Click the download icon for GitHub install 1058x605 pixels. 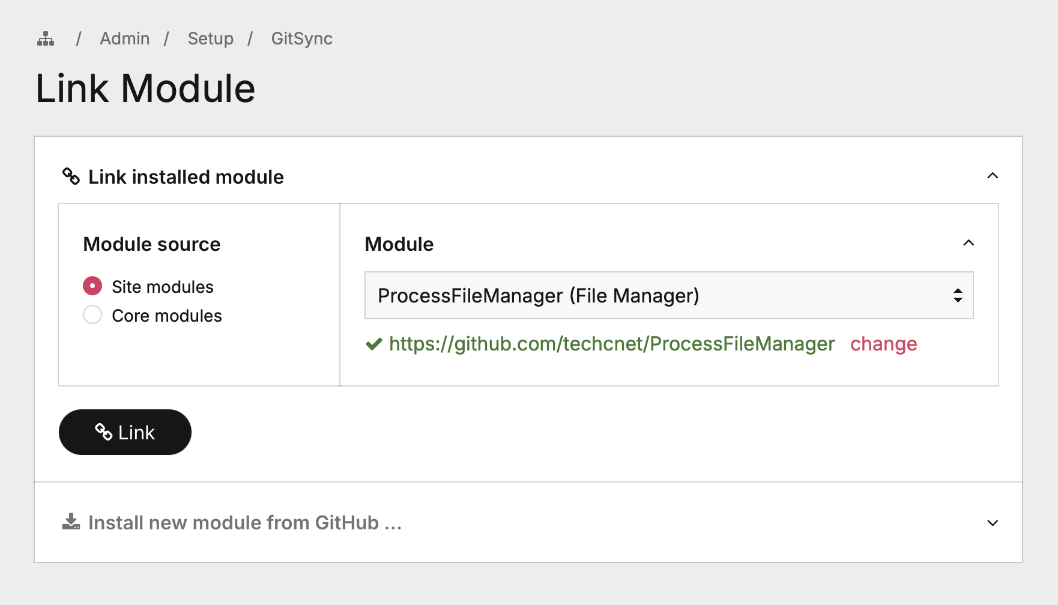coord(71,522)
